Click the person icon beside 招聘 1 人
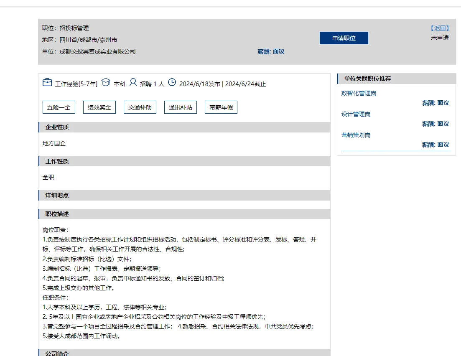The image size is (461, 356). click(133, 82)
